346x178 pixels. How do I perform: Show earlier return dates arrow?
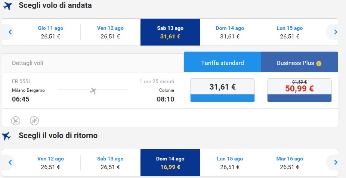tap(10, 162)
